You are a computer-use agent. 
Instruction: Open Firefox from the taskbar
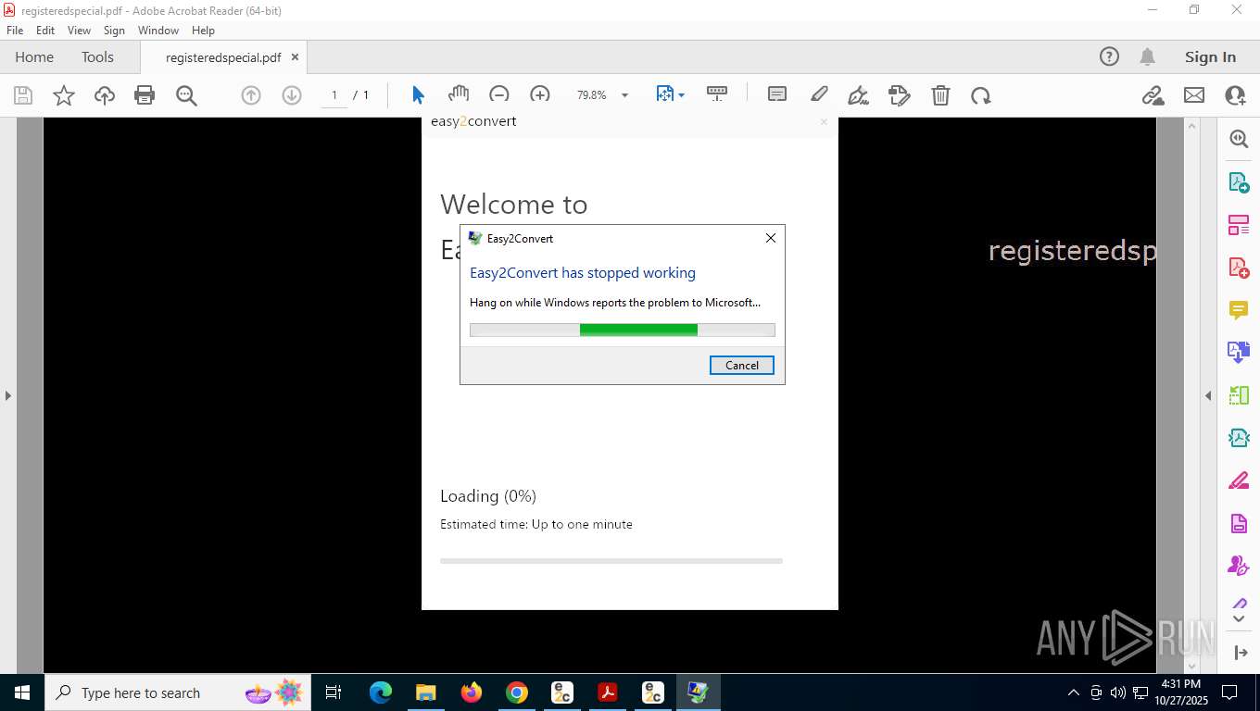[x=472, y=692]
